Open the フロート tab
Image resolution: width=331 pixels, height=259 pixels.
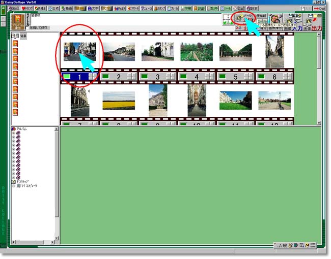click(x=133, y=9)
